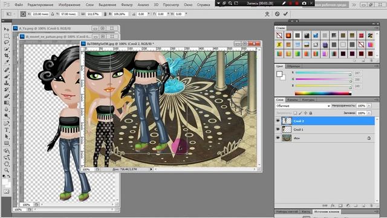
Task: Open the Изображение menu
Action: click(70, 5)
